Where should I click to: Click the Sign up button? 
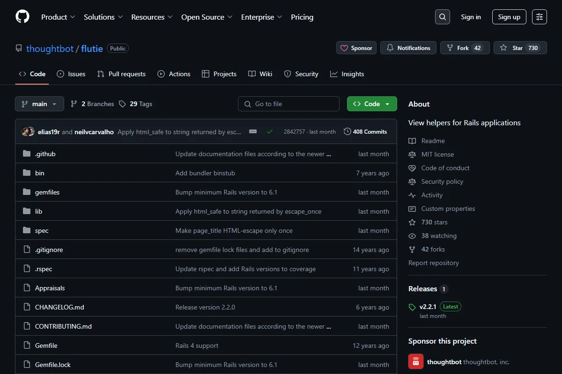coord(509,17)
